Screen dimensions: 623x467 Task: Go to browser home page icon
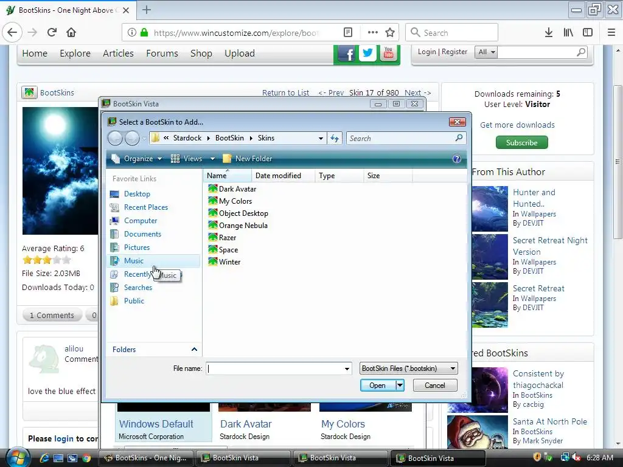tap(71, 32)
